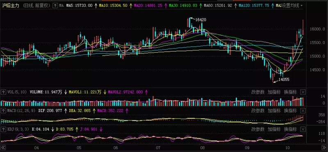Open the VOL indicator help icon
The width and height of the screenshot is (328, 152).
point(4,92)
